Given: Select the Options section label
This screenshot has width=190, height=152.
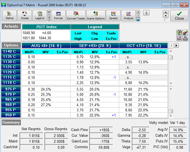Looking at the screenshot, I should (x=11, y=45).
